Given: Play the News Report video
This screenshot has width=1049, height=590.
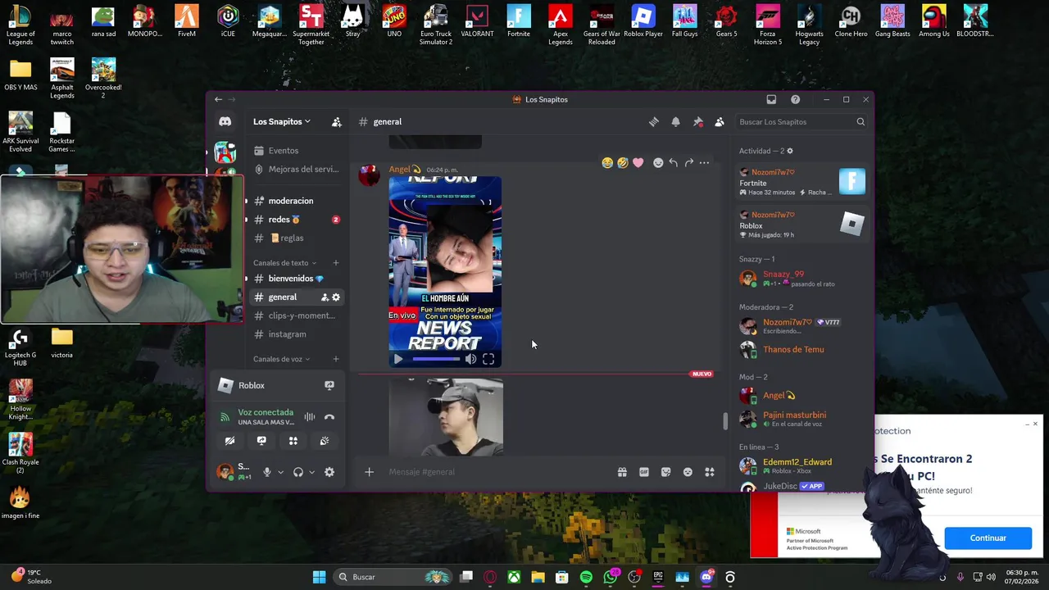Looking at the screenshot, I should 398,359.
